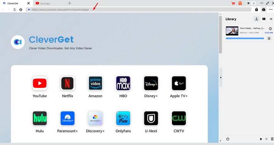Open the OnlyFans shortcut
The height and width of the screenshot is (145, 274).
click(123, 118)
